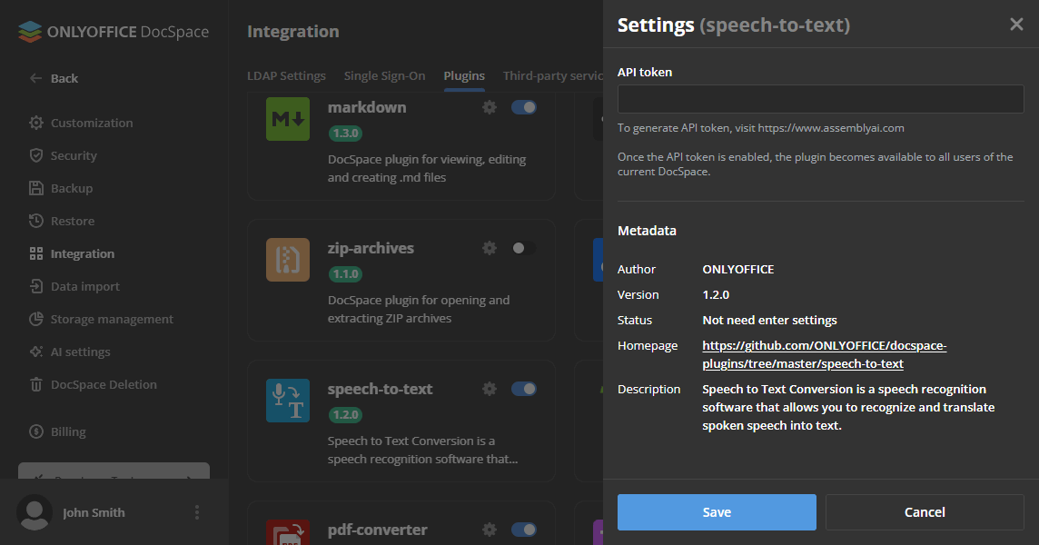The image size is (1039, 545).
Task: Click the Backup disk icon
Action: coord(35,188)
